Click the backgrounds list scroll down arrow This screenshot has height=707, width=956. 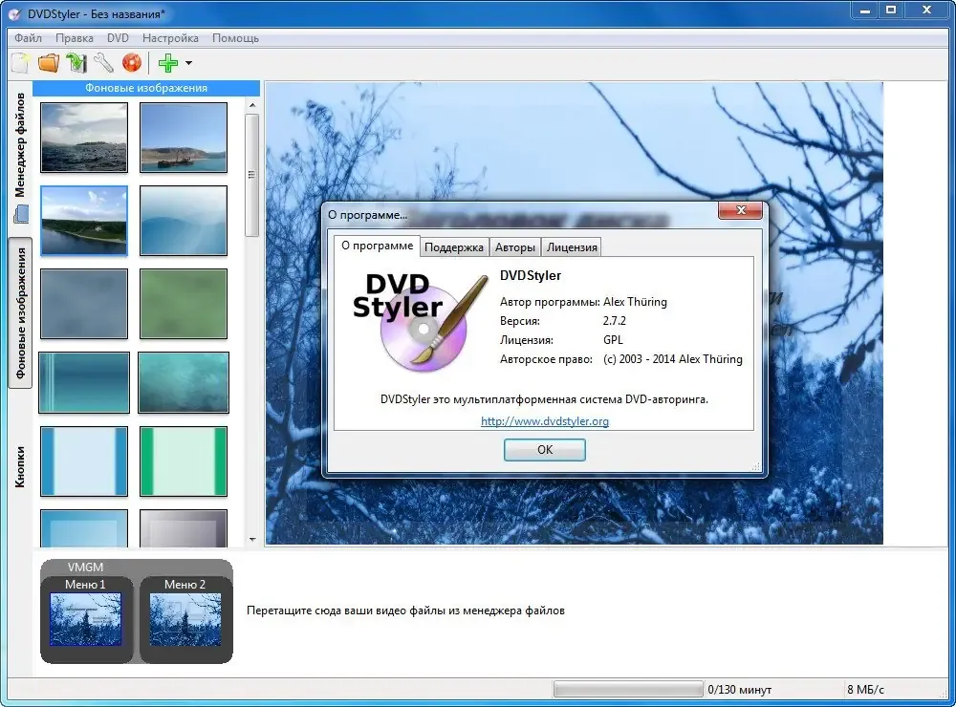coord(252,540)
